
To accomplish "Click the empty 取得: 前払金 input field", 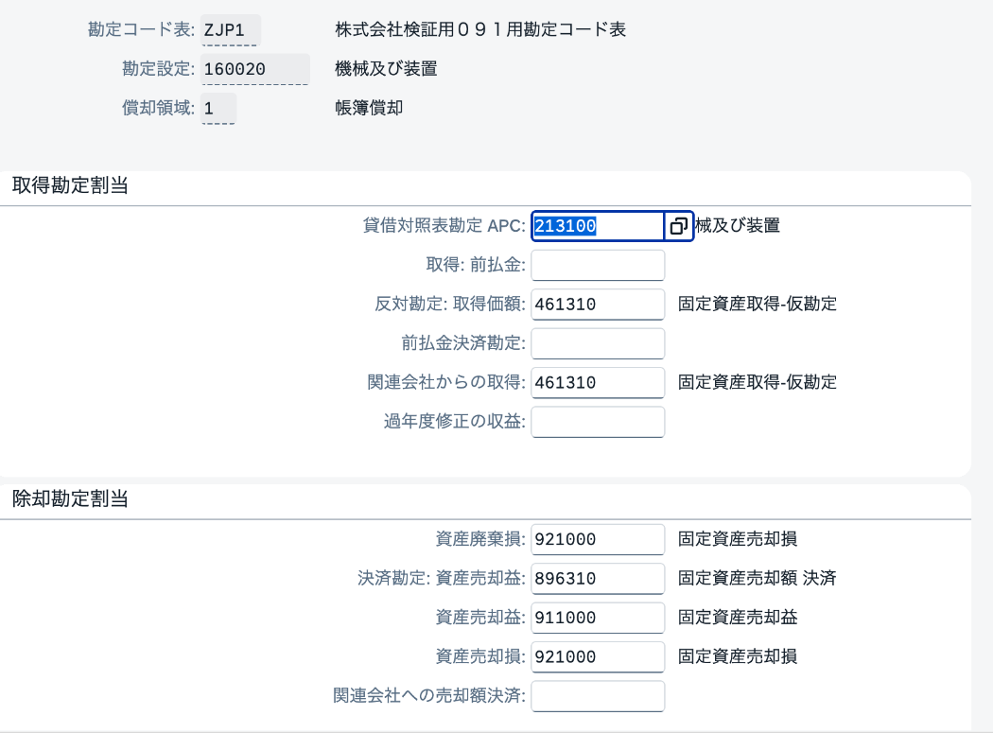I will 598,265.
